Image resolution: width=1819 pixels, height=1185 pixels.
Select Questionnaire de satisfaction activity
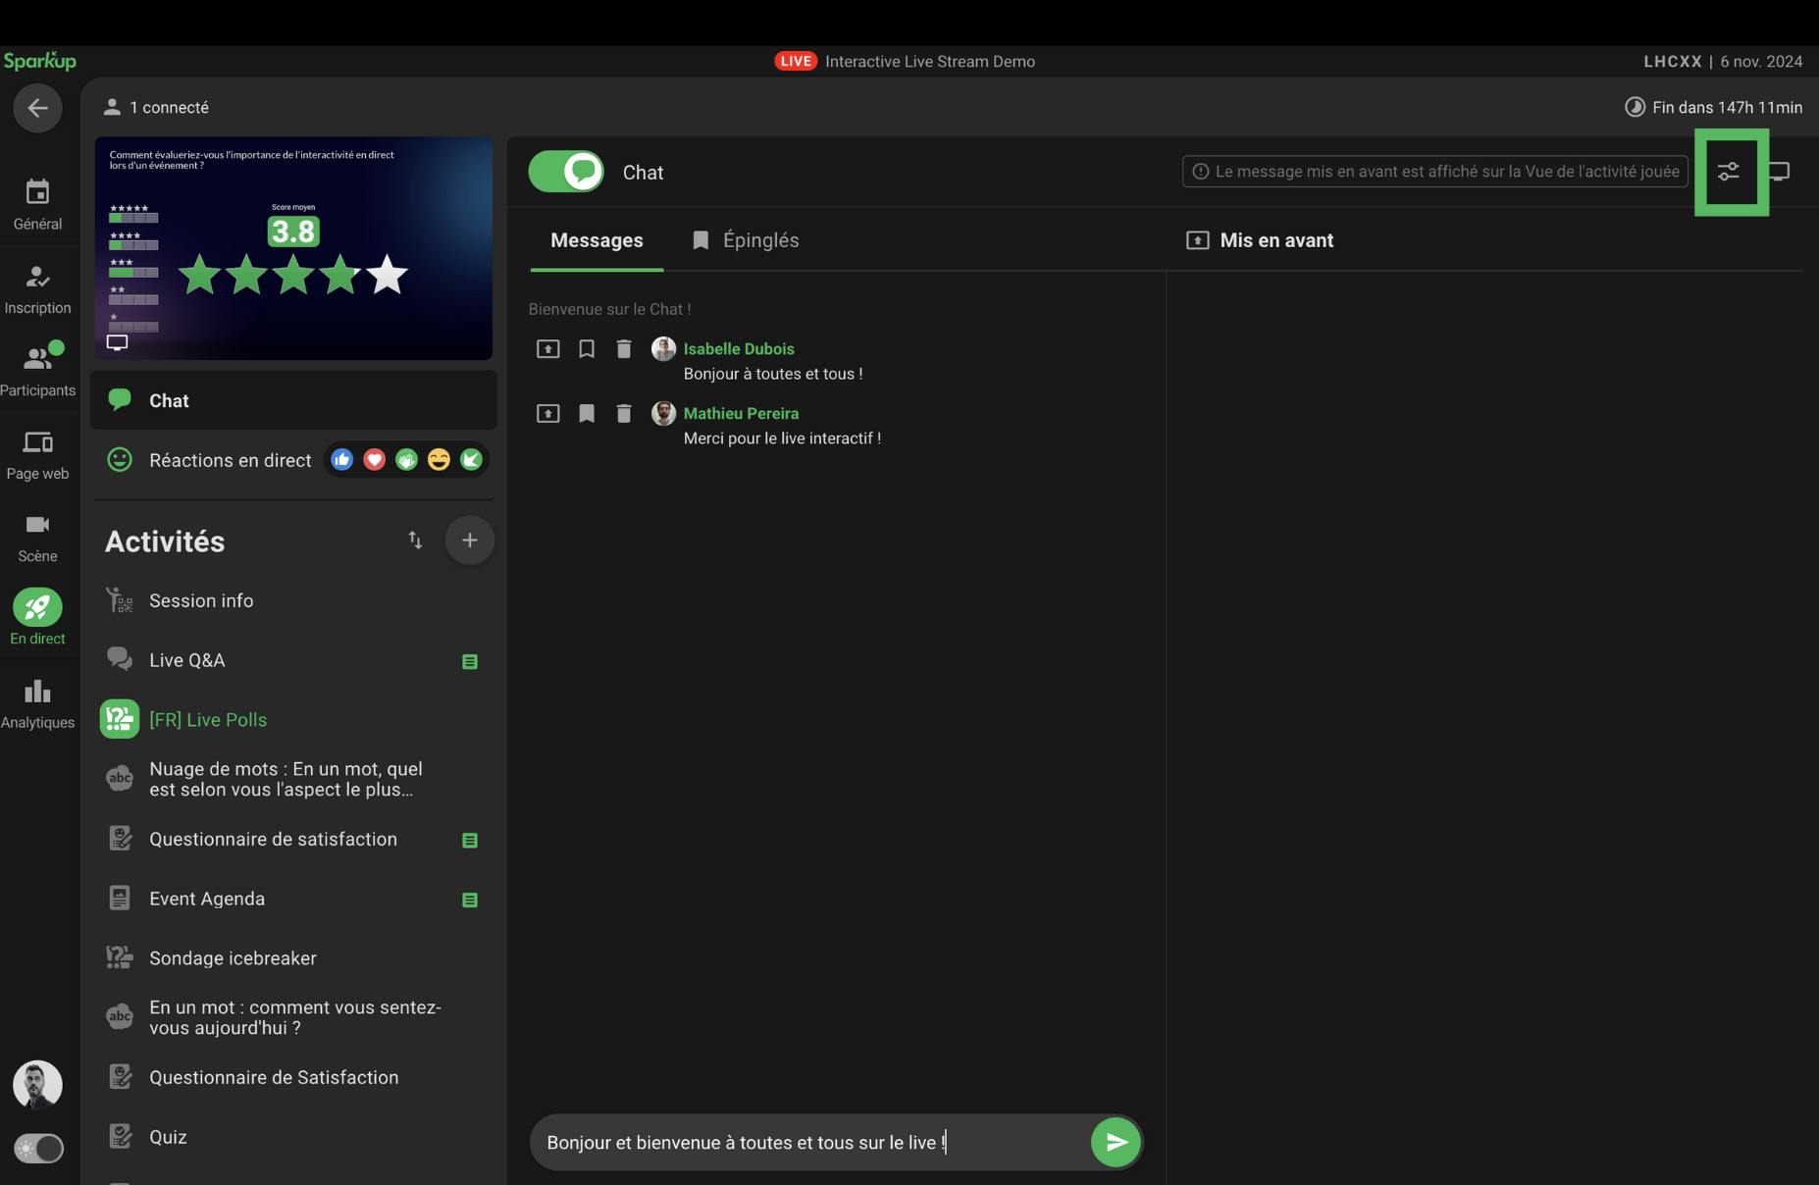point(273,840)
